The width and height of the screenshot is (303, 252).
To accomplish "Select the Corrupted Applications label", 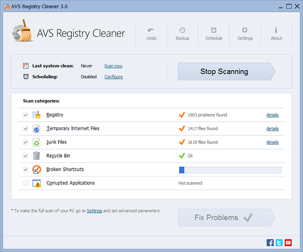I will (x=71, y=183).
